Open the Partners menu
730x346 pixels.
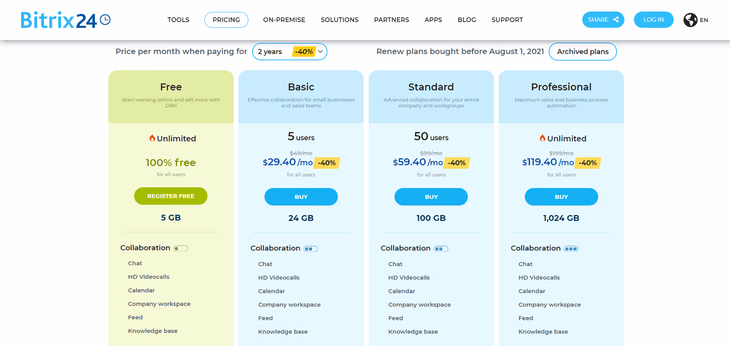[x=392, y=20]
